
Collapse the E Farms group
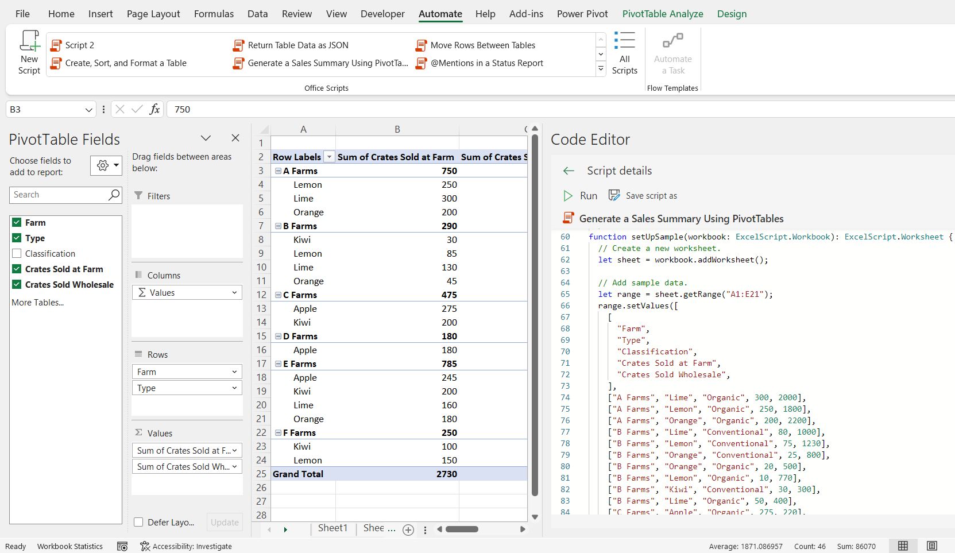[278, 363]
